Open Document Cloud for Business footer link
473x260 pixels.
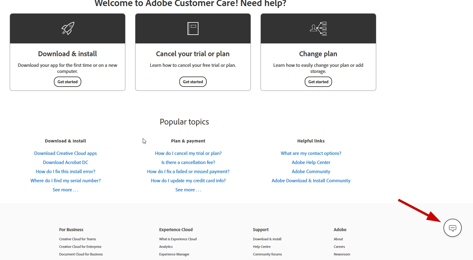[x=81, y=254]
